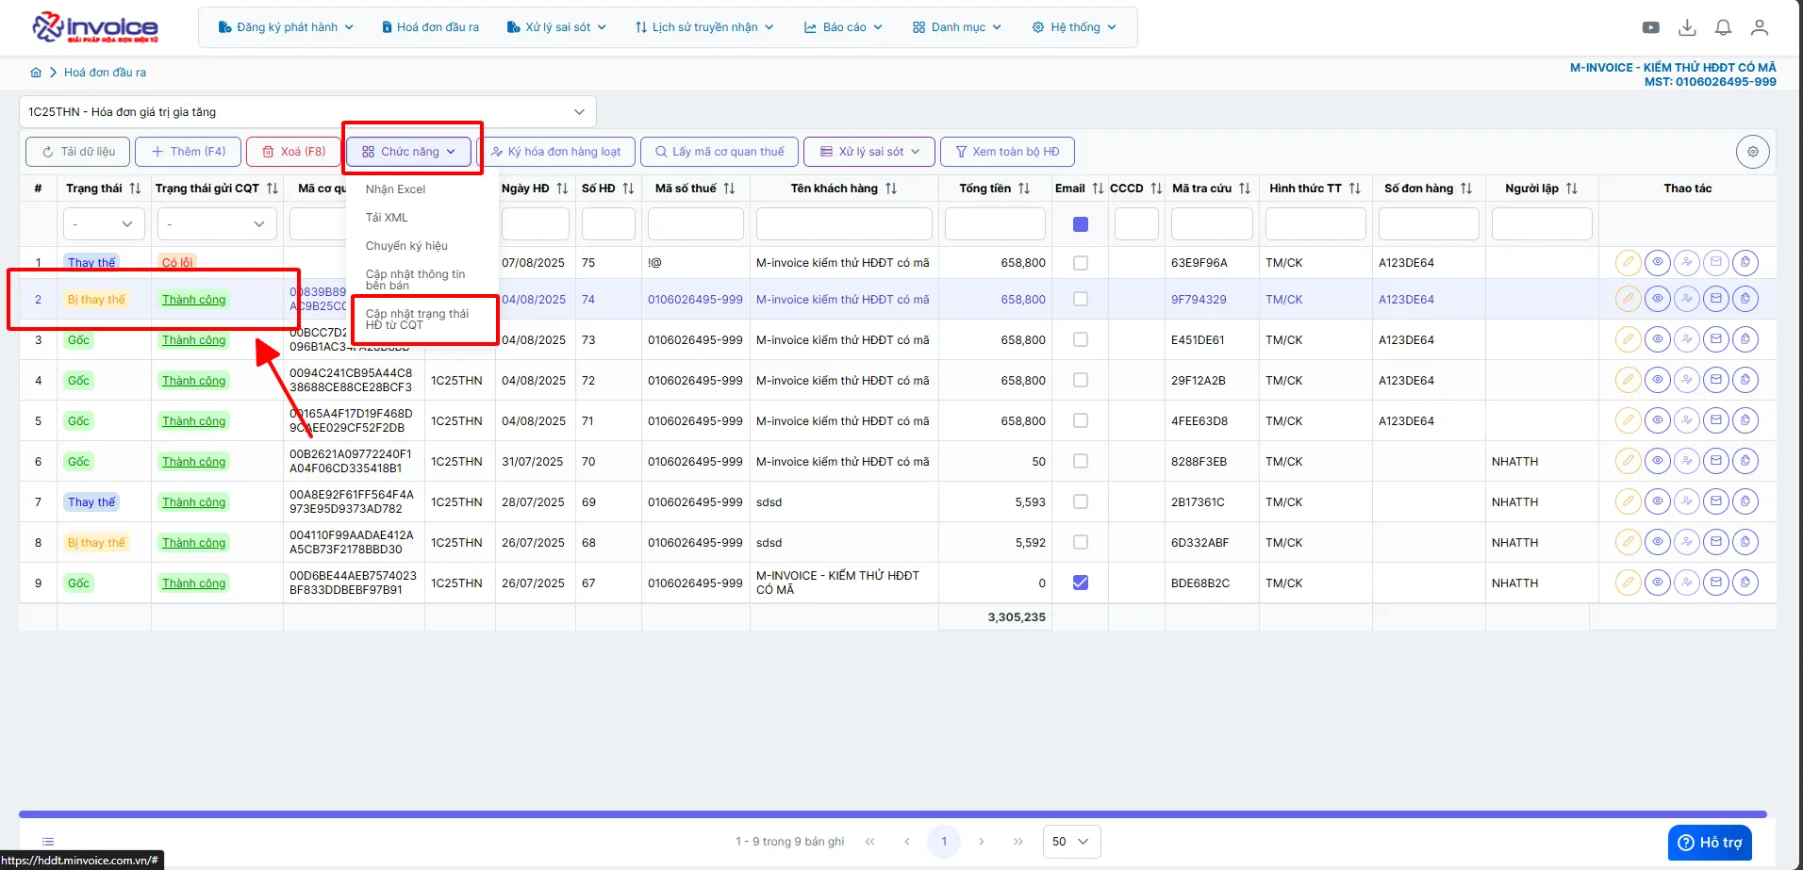Image resolution: width=1803 pixels, height=870 pixels.
Task: Check the Email box for invoice 71
Action: 1081,420
